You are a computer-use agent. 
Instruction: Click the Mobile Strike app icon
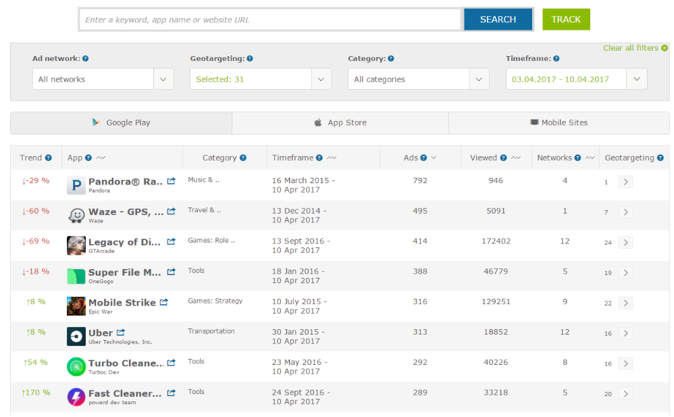pos(76,306)
